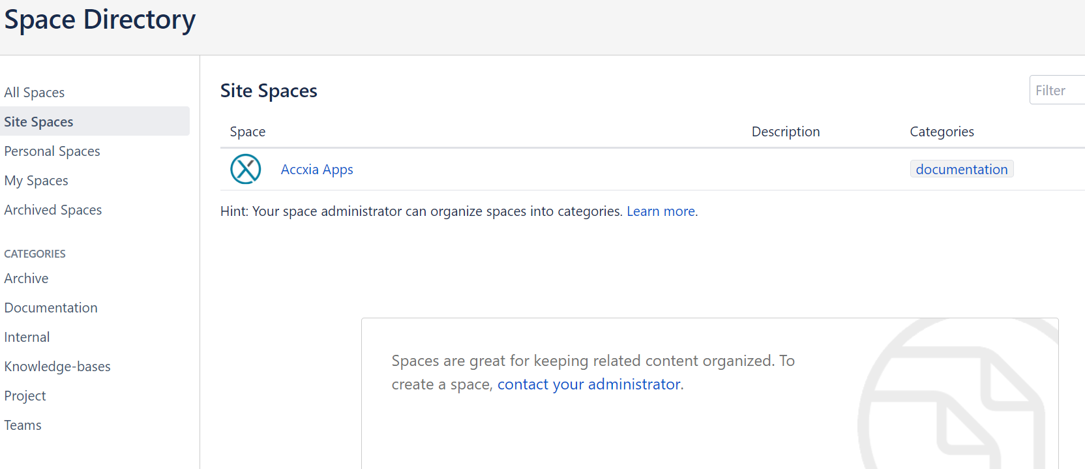
Task: Focus the Filter input field
Action: pos(1057,90)
